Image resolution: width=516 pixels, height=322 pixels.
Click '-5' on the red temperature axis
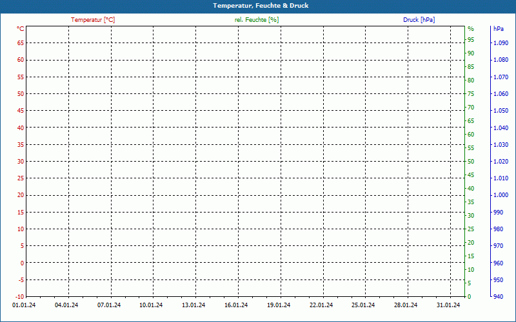pyautogui.click(x=21, y=280)
